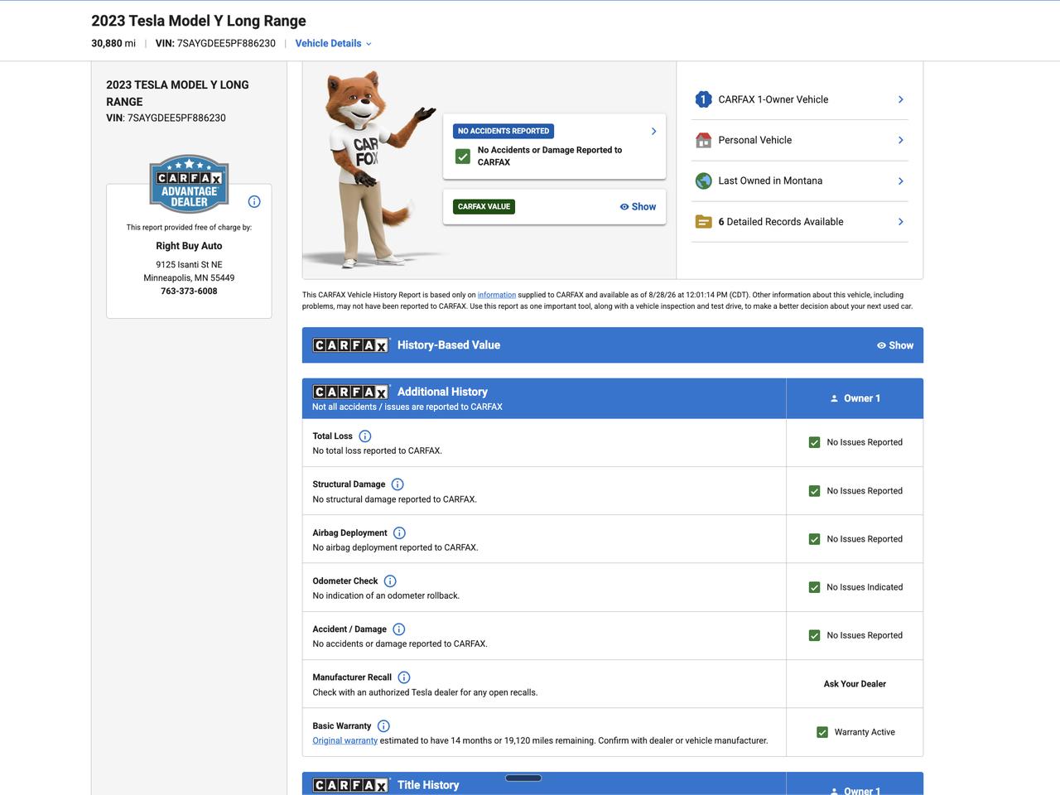The image size is (1060, 795).
Task: Open the No Accidents Reported chevron
Action: [x=653, y=131]
